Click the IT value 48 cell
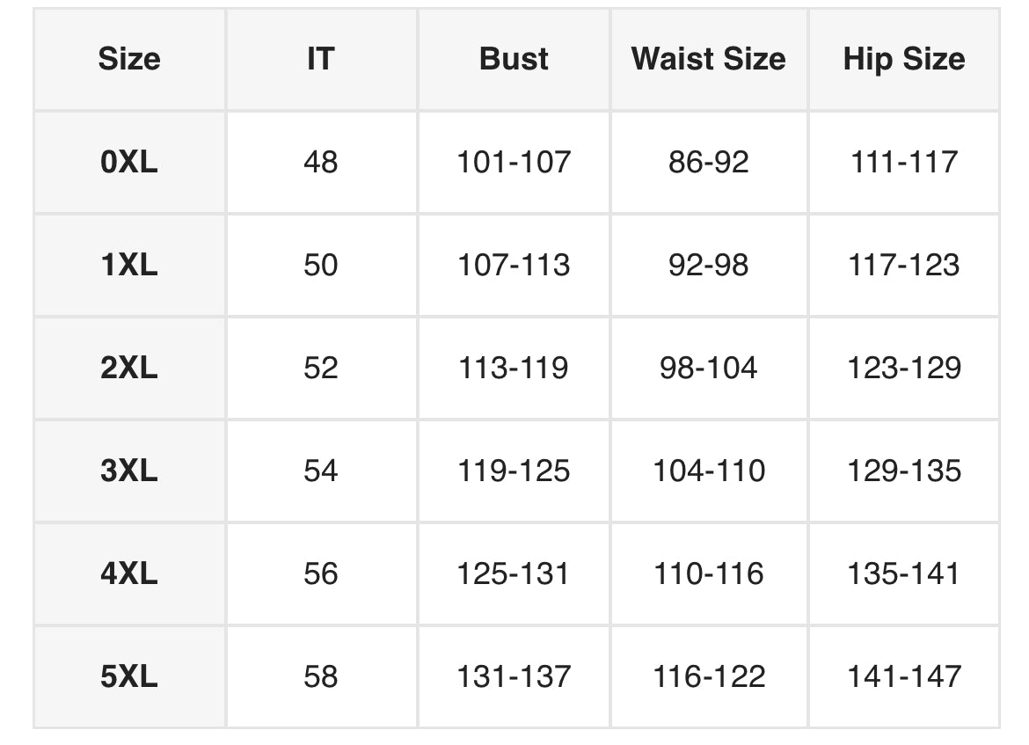1029x745 pixels. 320,162
